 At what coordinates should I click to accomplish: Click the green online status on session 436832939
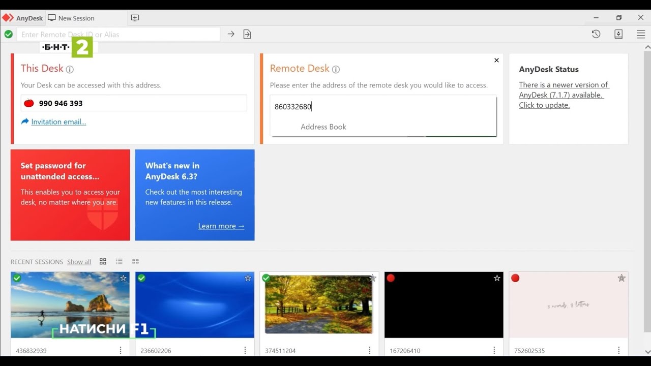point(17,278)
